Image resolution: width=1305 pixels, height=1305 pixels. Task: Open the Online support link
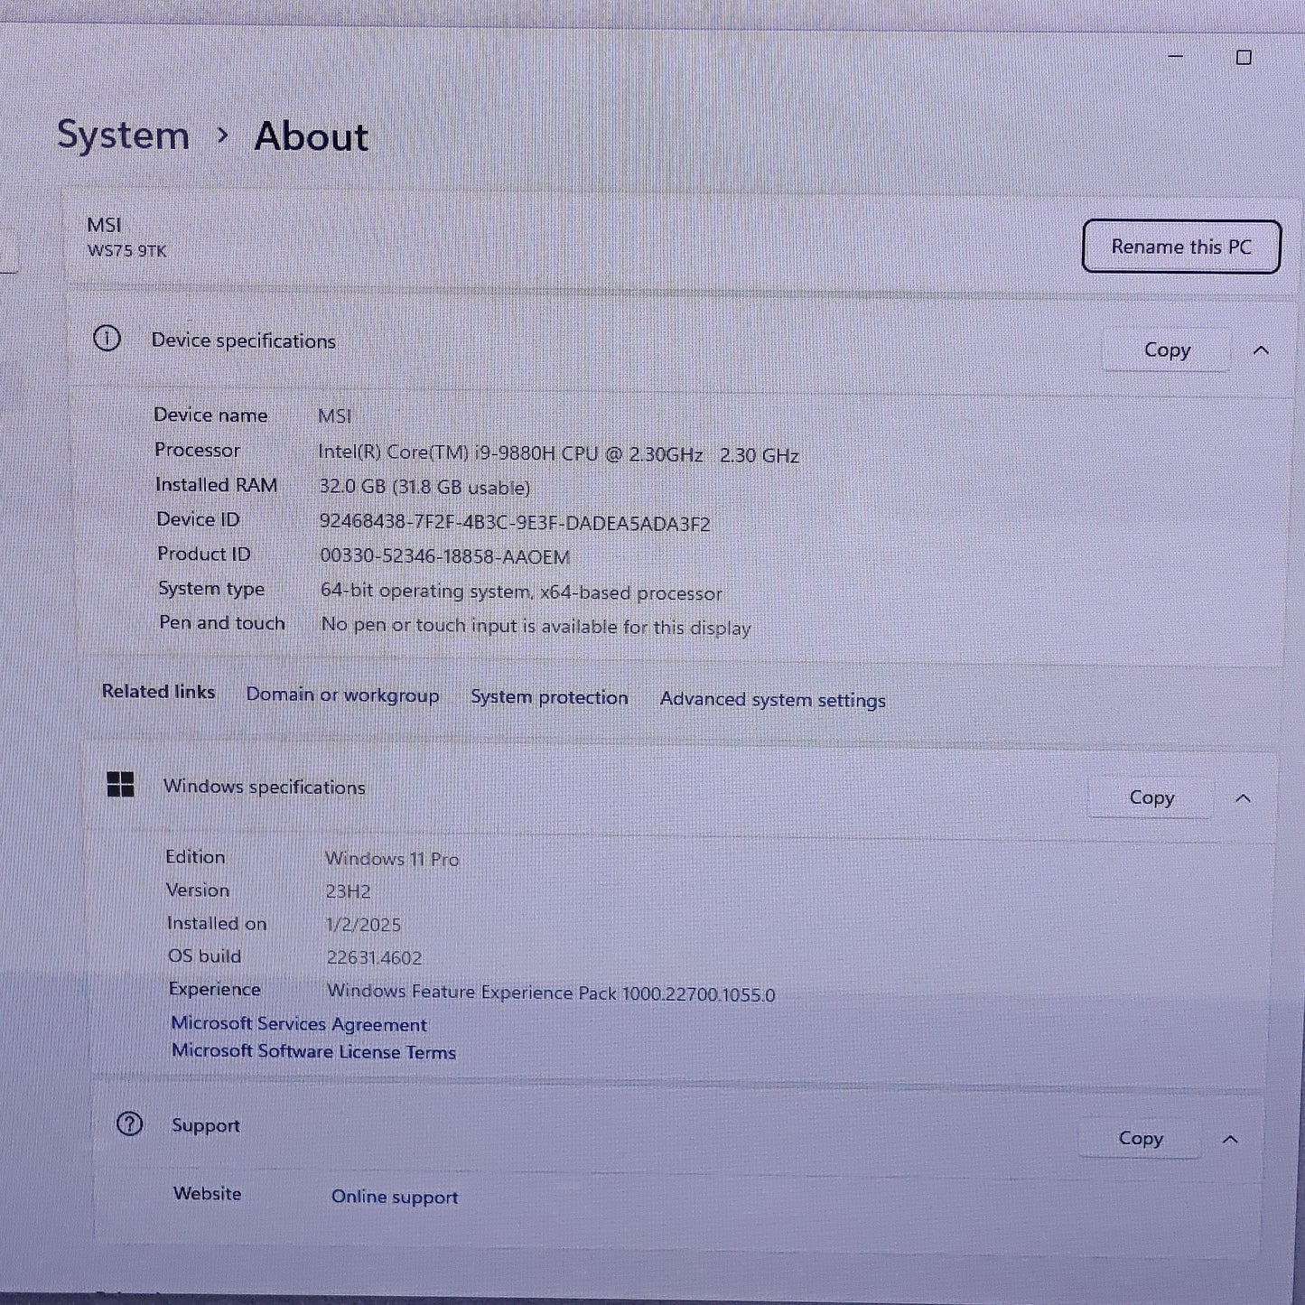395,1197
